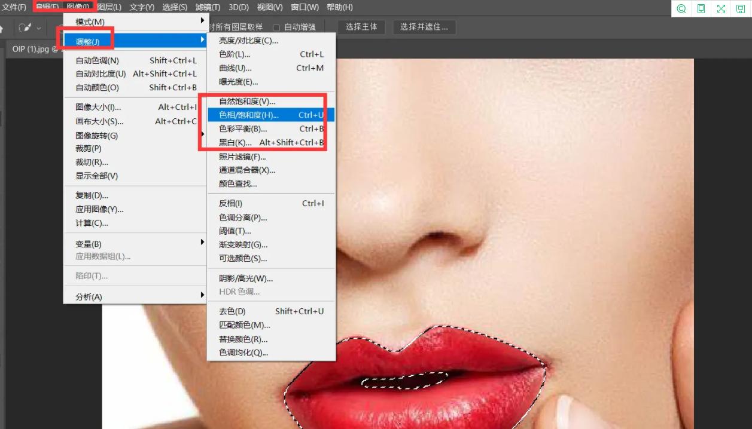Click the green mobile device icon top-right
752x429 pixels.
[x=701, y=9]
